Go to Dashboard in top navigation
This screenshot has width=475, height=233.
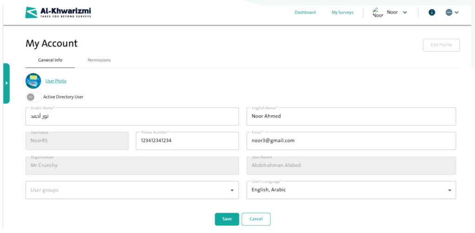coord(305,13)
